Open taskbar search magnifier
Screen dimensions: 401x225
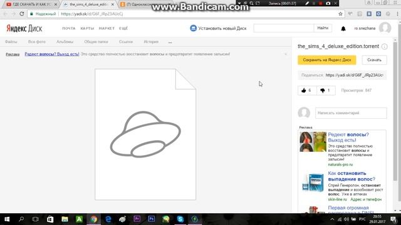21,219
